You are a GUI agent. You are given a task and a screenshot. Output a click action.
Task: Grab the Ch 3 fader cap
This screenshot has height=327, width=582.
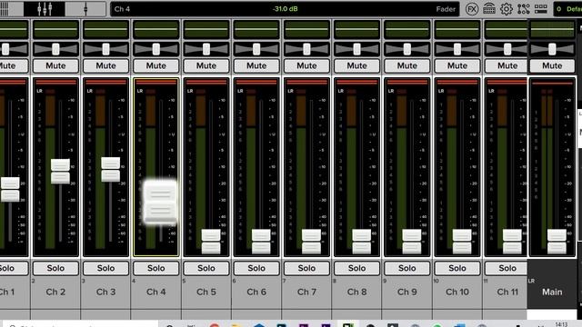pos(111,169)
